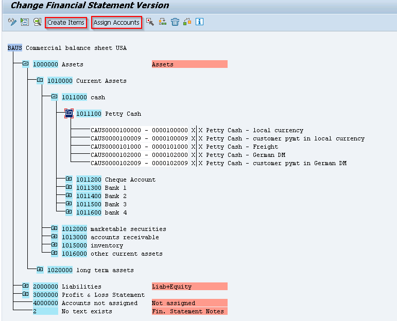Select item number 1011300
This screenshot has height=321, width=397.
pos(89,188)
